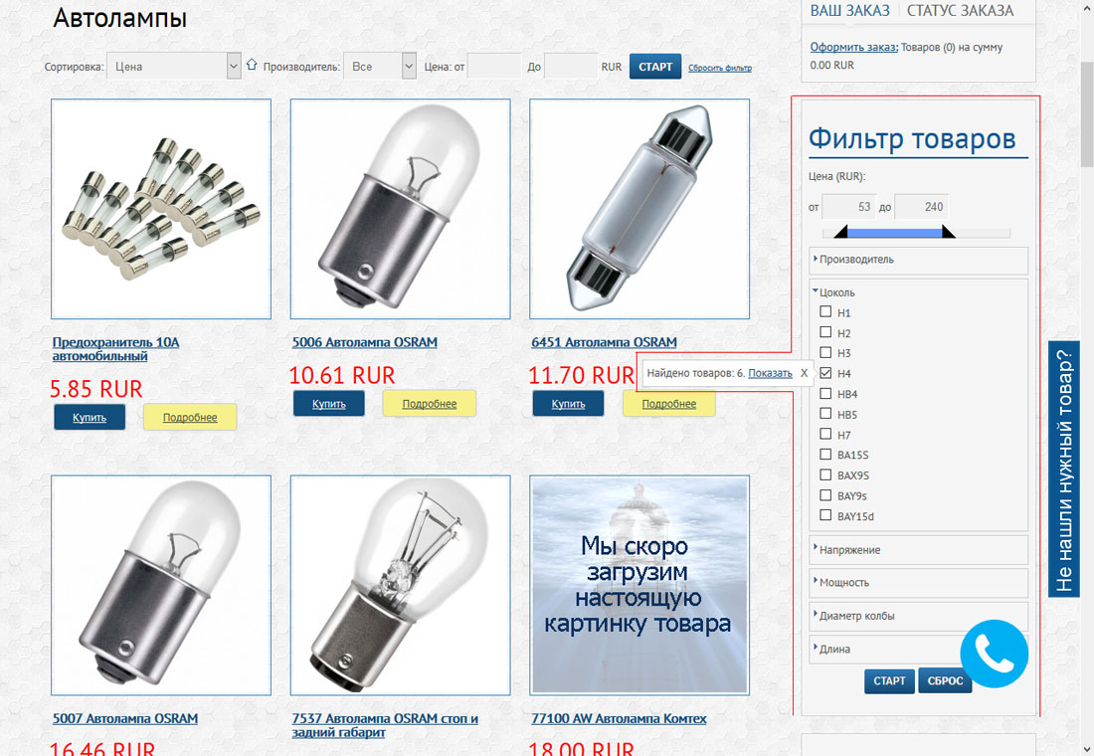This screenshot has height=756, width=1094.
Task: Click СТАРТ button in top filter bar
Action: 655,67
